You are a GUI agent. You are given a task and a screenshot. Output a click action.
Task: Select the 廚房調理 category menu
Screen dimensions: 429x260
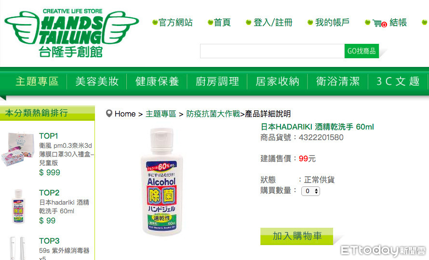(x=217, y=81)
